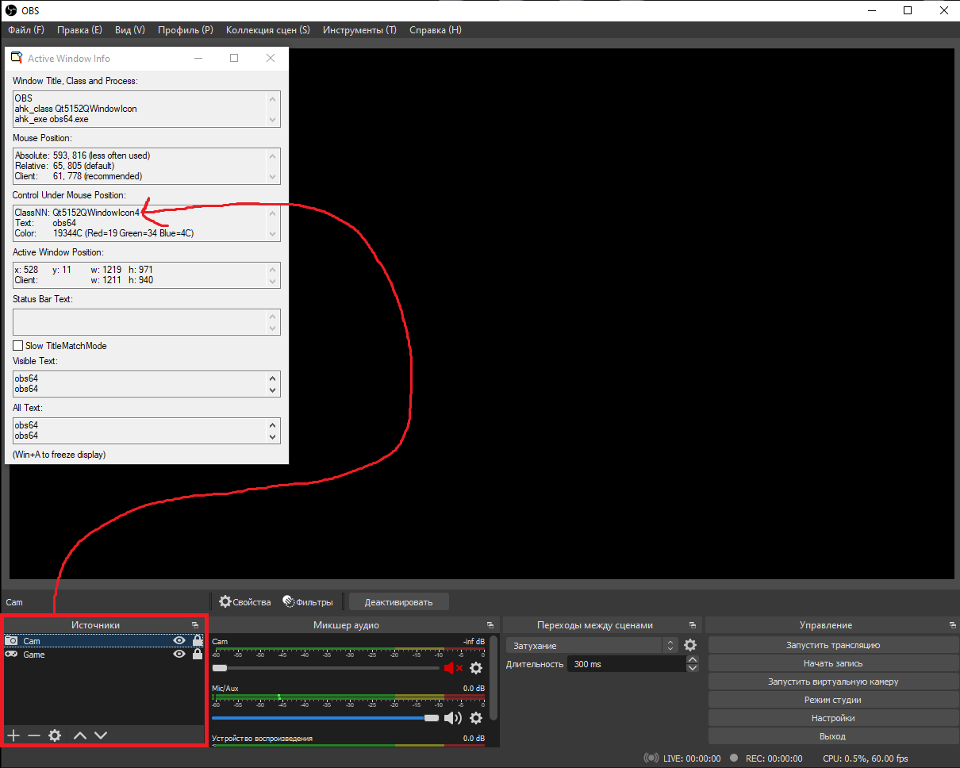Open the Затухание transition dropdown
The width and height of the screenshot is (960, 768).
point(592,646)
